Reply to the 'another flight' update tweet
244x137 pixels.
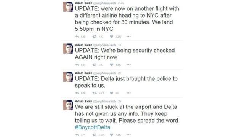pos(77,37)
